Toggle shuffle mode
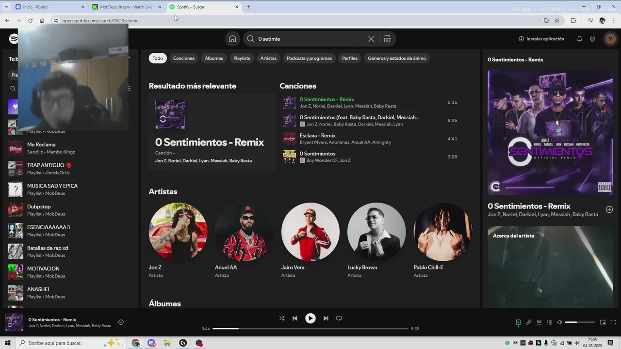This screenshot has height=349, width=621. pyautogui.click(x=282, y=318)
